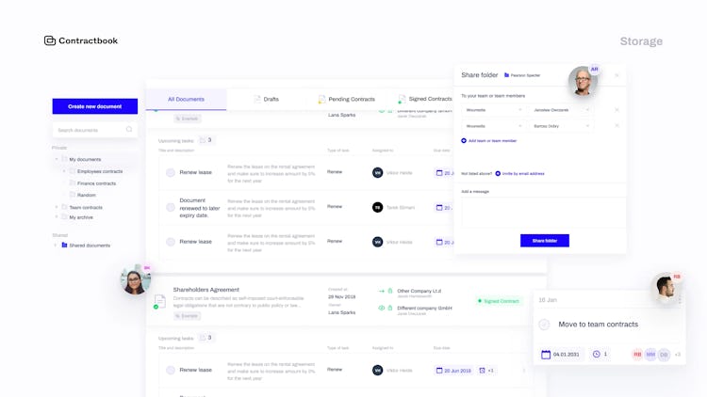Click the Shareholders Agreement document icon
The width and height of the screenshot is (707, 397).
tap(159, 301)
